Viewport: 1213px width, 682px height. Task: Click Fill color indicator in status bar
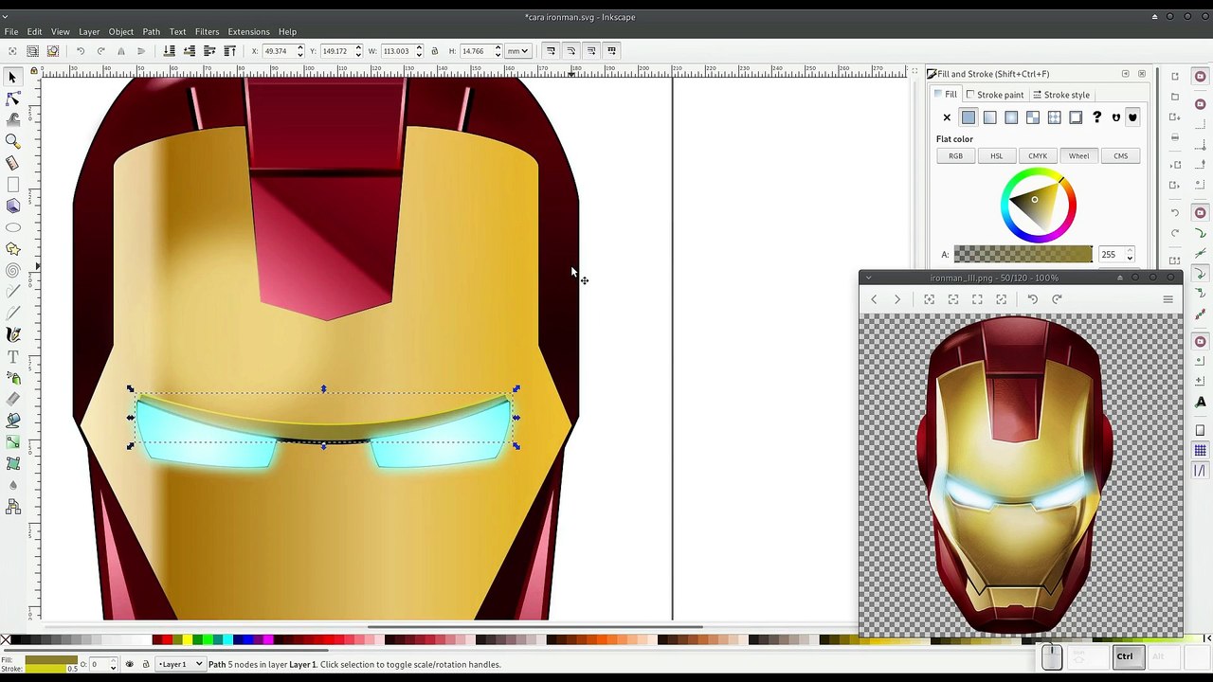(51, 659)
